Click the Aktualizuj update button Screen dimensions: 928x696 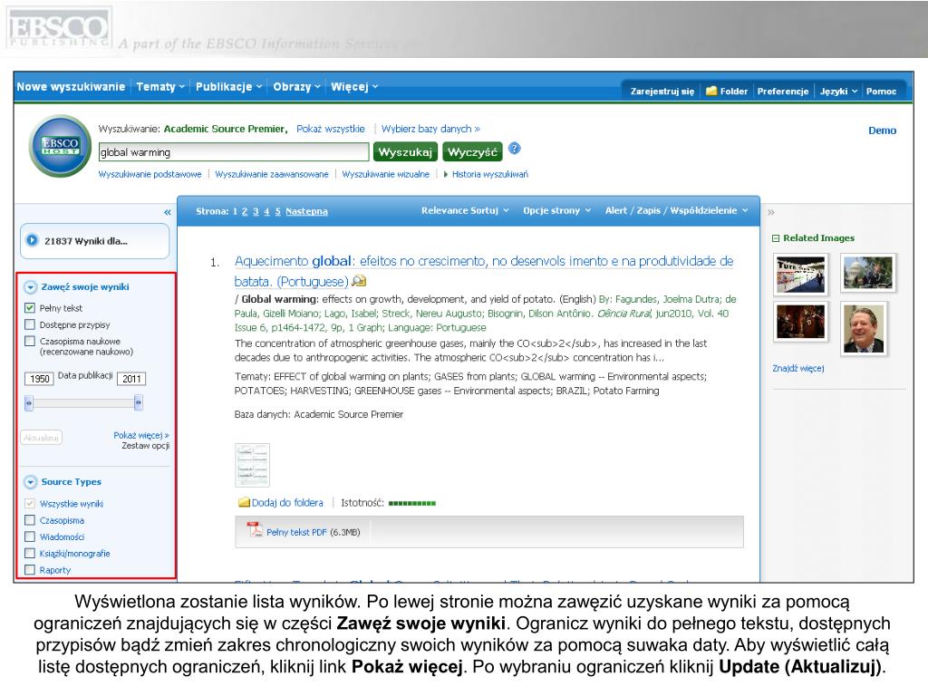point(42,438)
